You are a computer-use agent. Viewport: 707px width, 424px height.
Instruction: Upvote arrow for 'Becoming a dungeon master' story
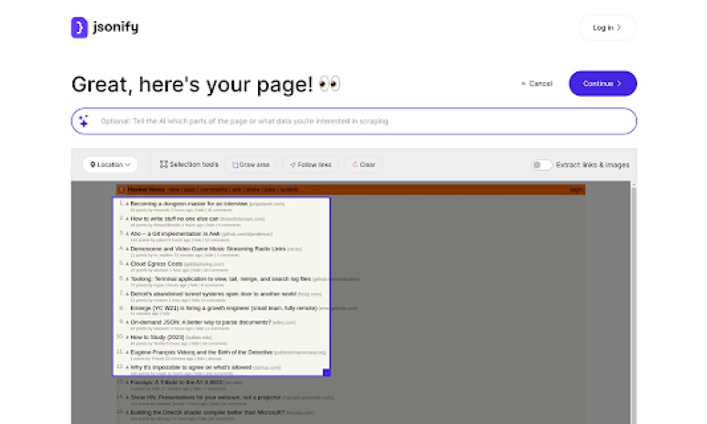click(x=127, y=204)
